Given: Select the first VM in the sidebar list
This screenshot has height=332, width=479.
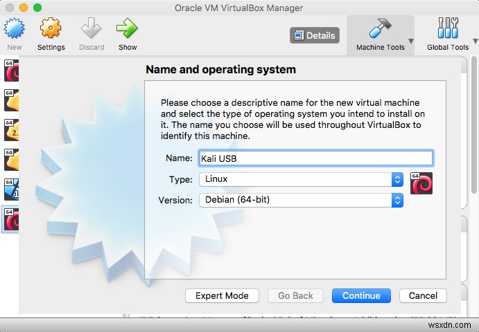Looking at the screenshot, I should [11, 71].
